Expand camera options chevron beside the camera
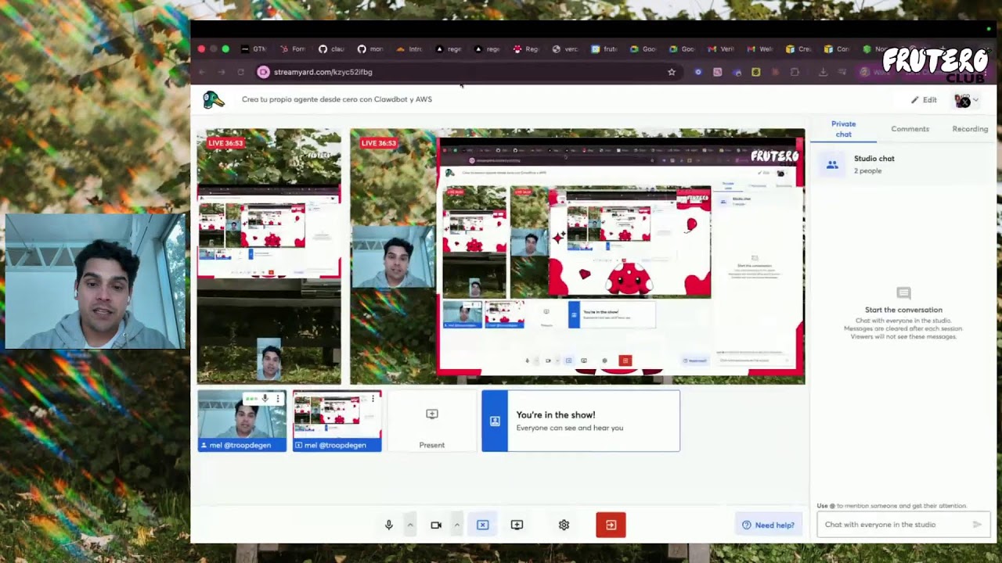Screen dimensions: 1002x563 (456, 525)
